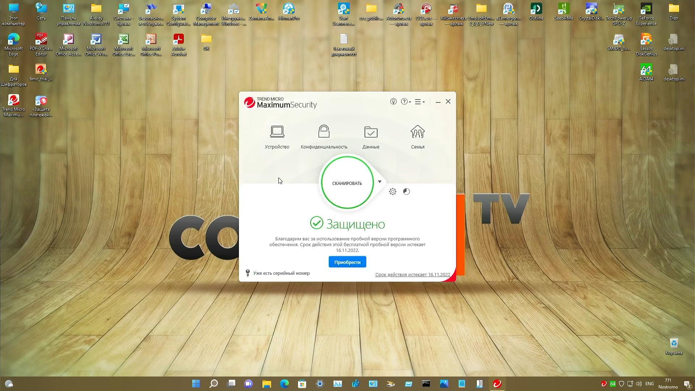Click the lightbulb tips icon in the title bar
695x391 pixels.
click(393, 102)
